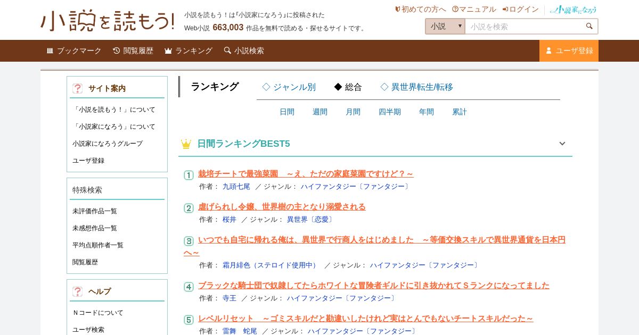
Task: Click rank 2 number badge
Action: pos(189,208)
